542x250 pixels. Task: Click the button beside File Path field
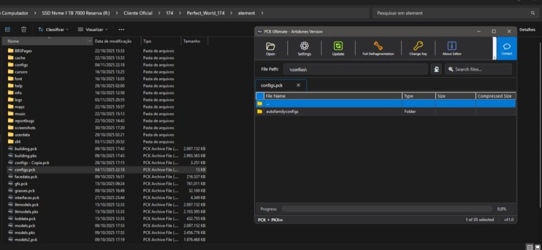click(x=436, y=69)
